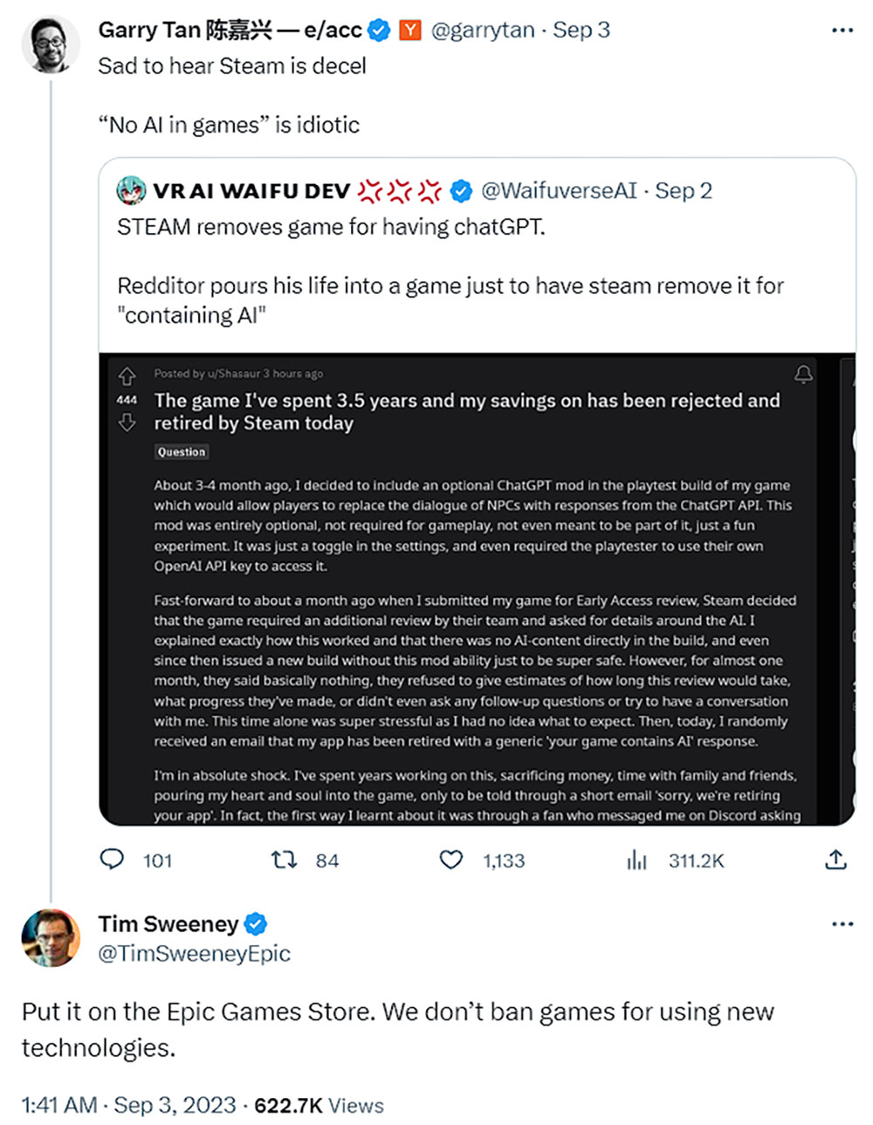873x1125 pixels.
Task: Click the reply speech bubble icon
Action: (112, 860)
